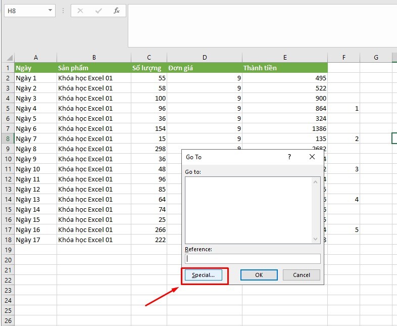The height and width of the screenshot is (326, 397).
Task: Focus the Reference input field
Action: click(253, 259)
